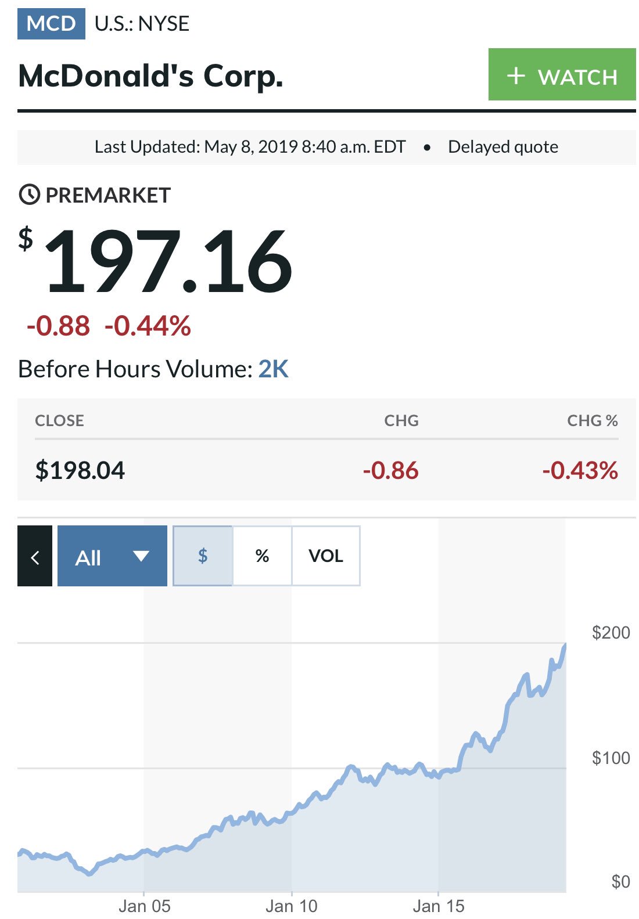Click the plus icon on Watch button
The width and height of the screenshot is (639, 919).
click(x=516, y=75)
